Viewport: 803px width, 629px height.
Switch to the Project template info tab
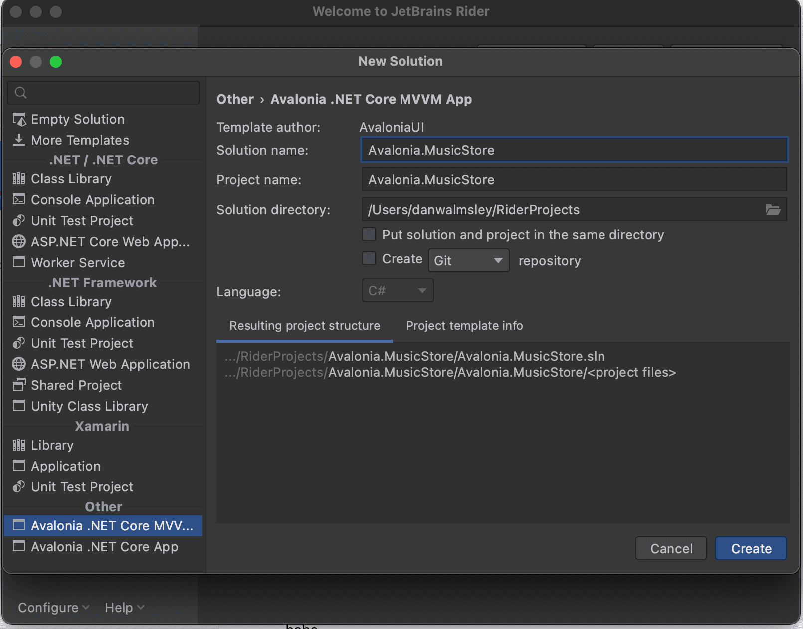(x=464, y=326)
